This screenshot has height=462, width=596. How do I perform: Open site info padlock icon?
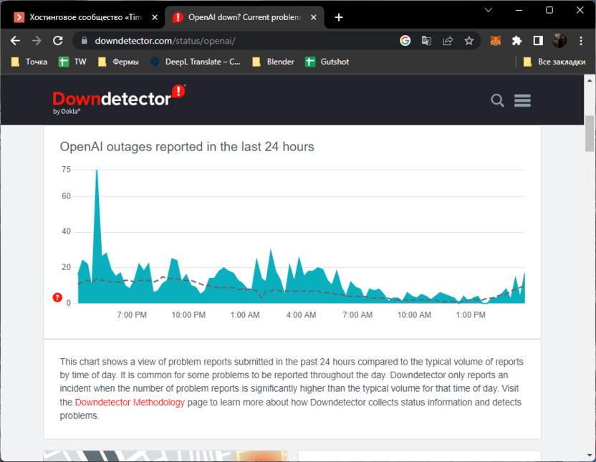85,41
